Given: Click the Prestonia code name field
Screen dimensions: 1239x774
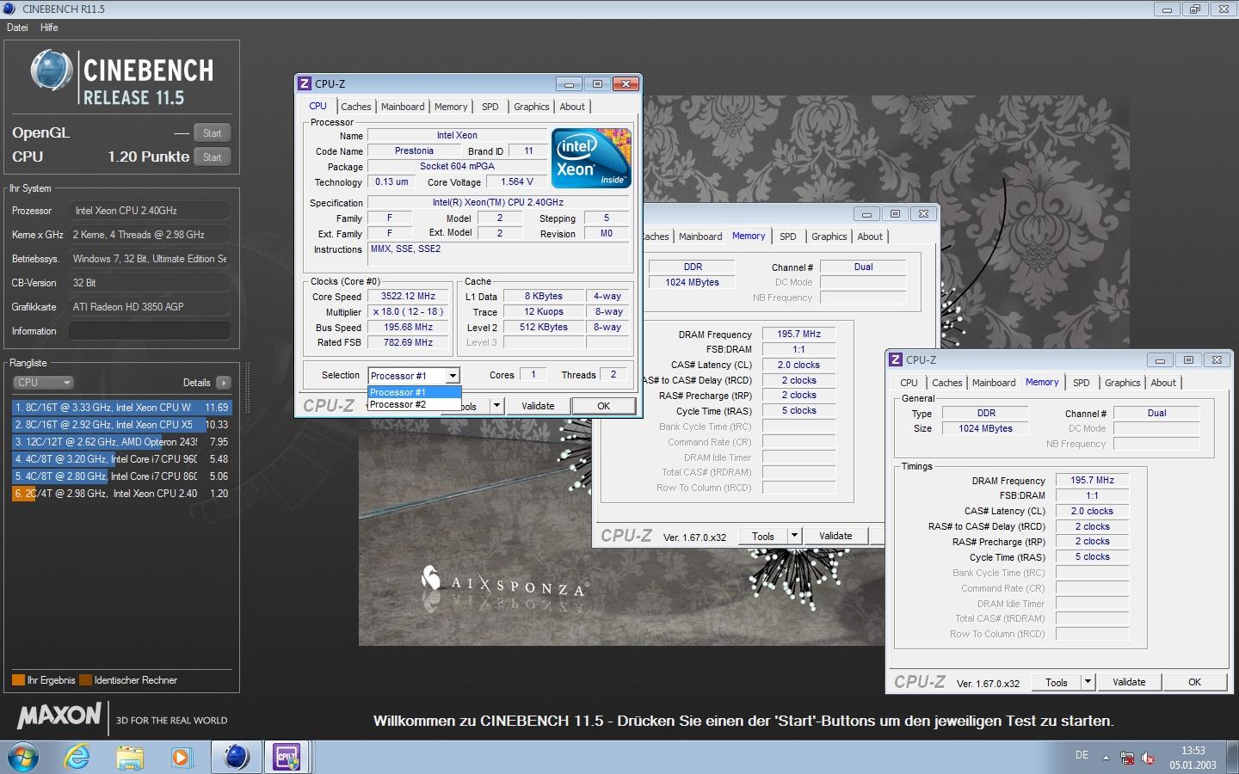Looking at the screenshot, I should tap(414, 150).
